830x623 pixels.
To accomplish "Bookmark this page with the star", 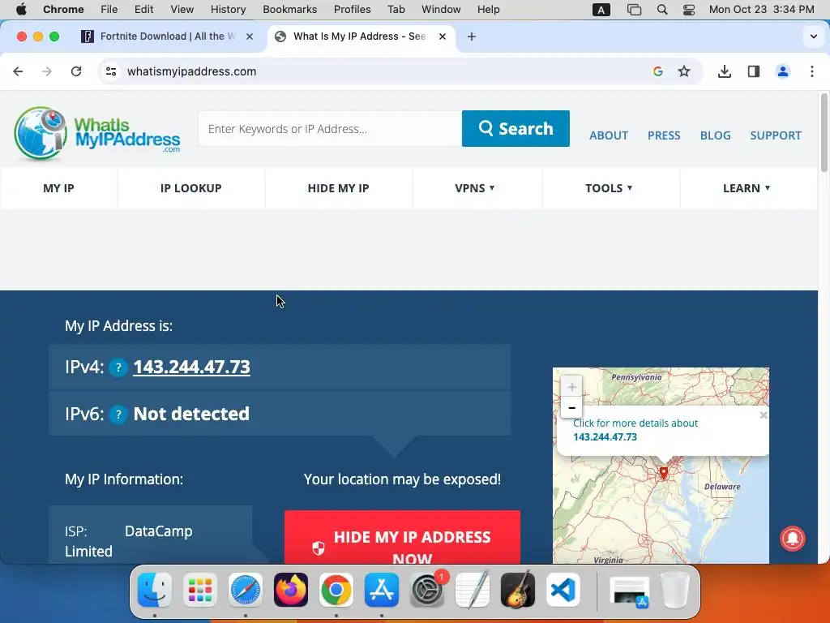I will coord(684,71).
